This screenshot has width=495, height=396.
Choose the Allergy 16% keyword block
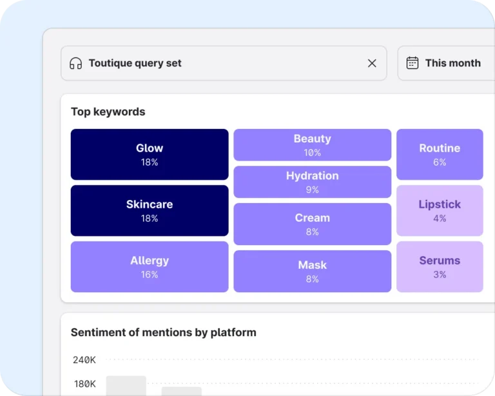(150, 267)
